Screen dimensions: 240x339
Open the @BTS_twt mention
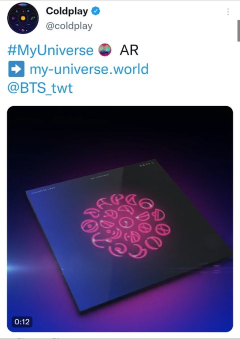40,88
